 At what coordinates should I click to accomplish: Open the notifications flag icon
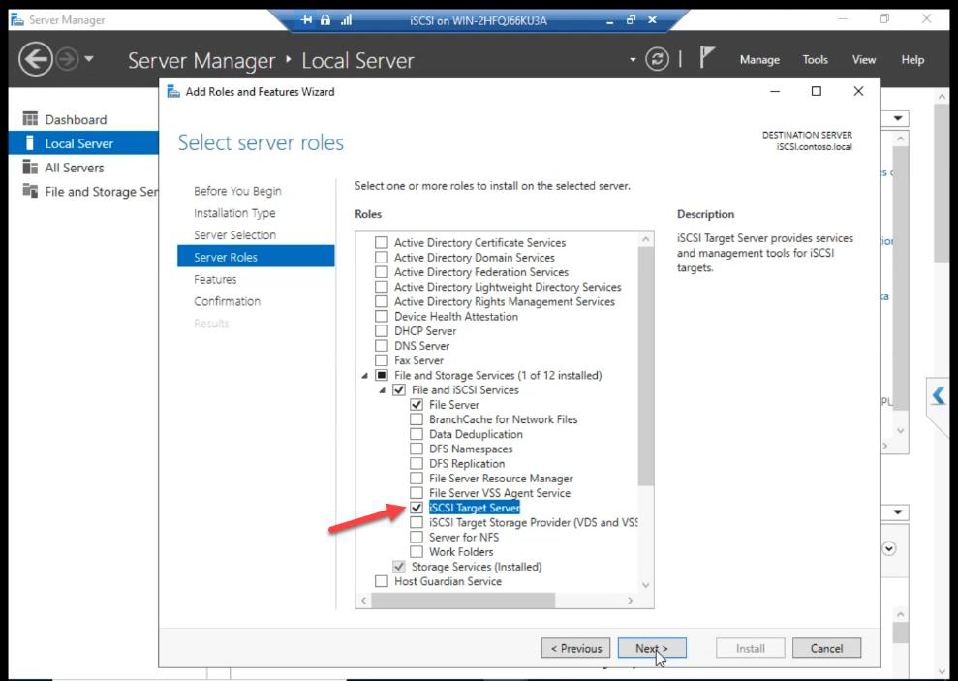[707, 58]
